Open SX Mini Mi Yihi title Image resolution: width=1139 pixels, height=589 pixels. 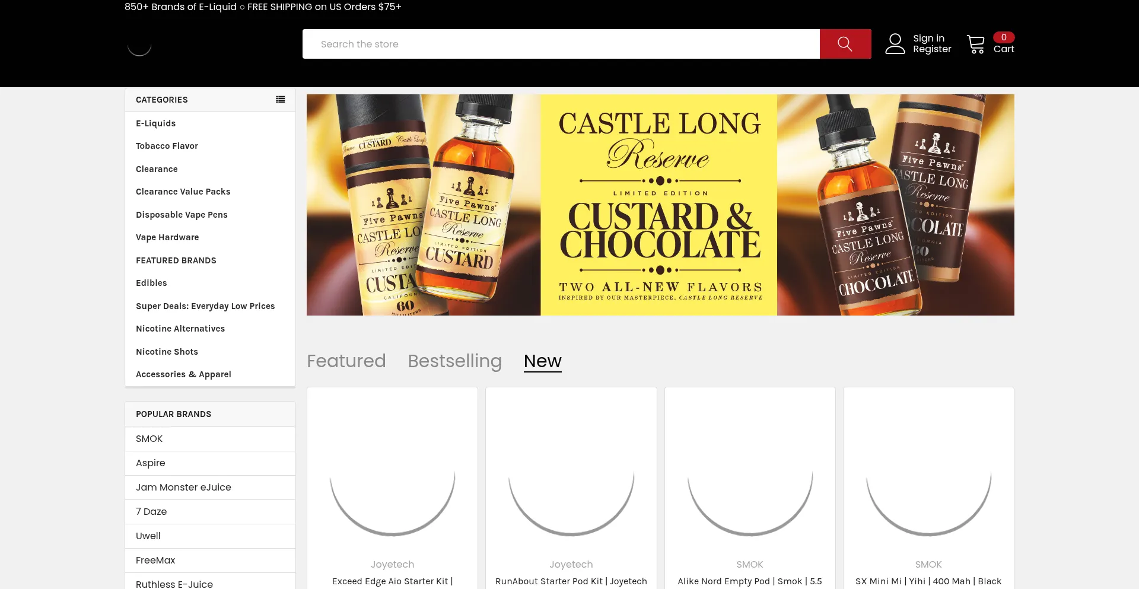click(928, 581)
